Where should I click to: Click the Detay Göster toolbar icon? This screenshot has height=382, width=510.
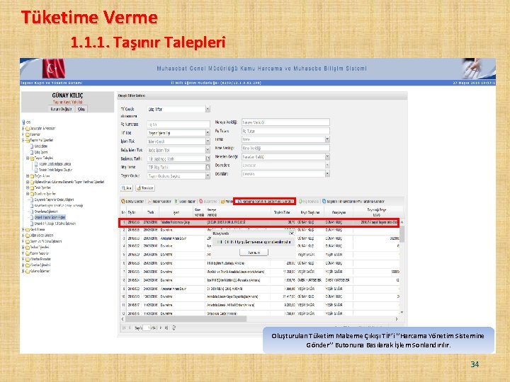(x=123, y=202)
